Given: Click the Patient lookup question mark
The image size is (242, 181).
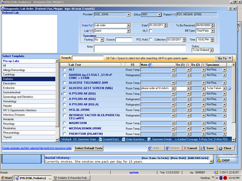Looking at the screenshot, I should [174, 14].
